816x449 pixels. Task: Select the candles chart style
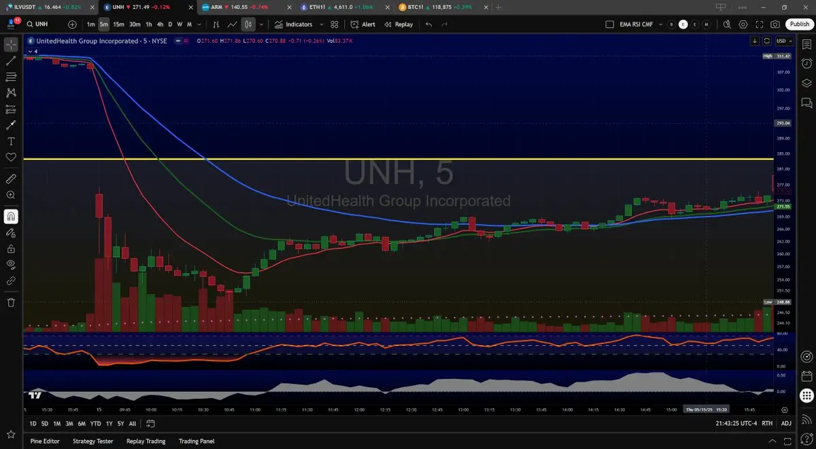(x=248, y=24)
